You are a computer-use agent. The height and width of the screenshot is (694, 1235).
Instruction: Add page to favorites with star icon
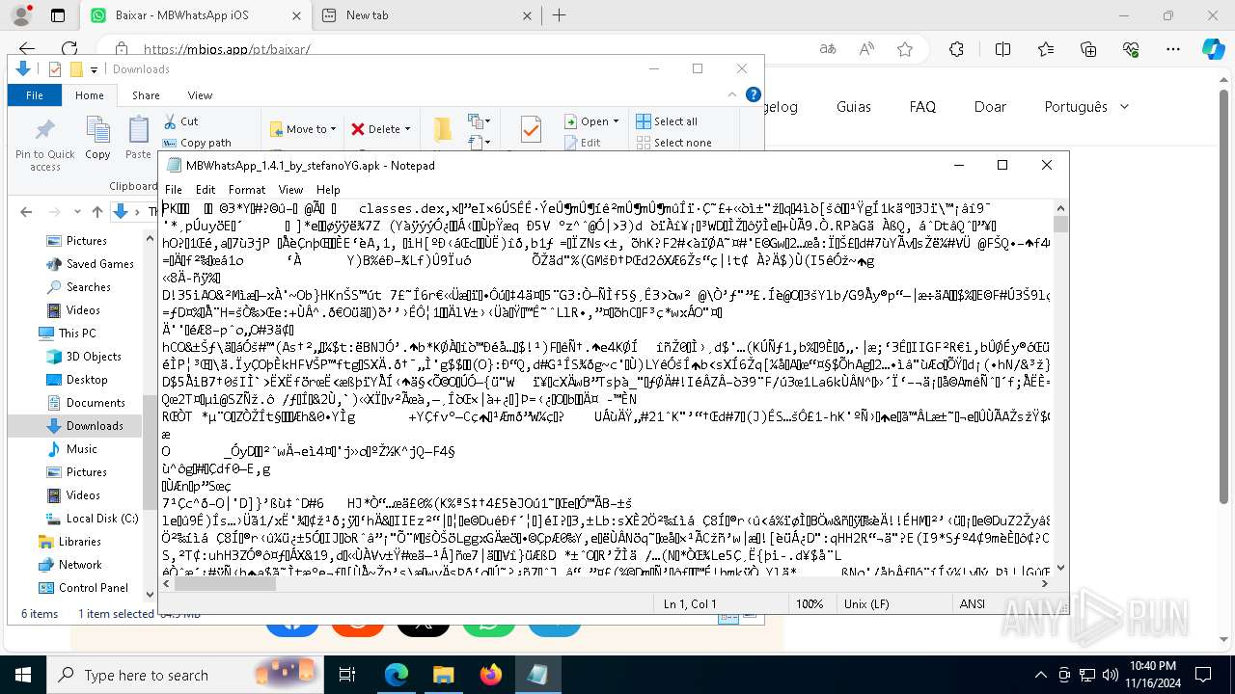[x=905, y=49]
